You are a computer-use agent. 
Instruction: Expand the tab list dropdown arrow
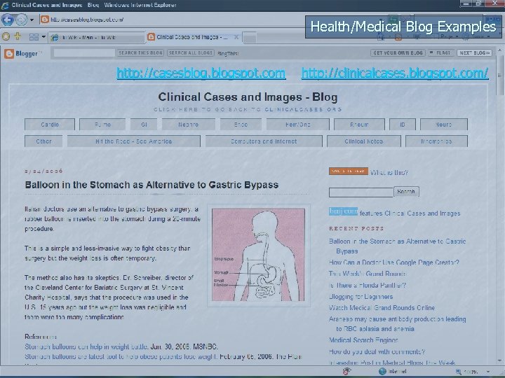point(43,37)
